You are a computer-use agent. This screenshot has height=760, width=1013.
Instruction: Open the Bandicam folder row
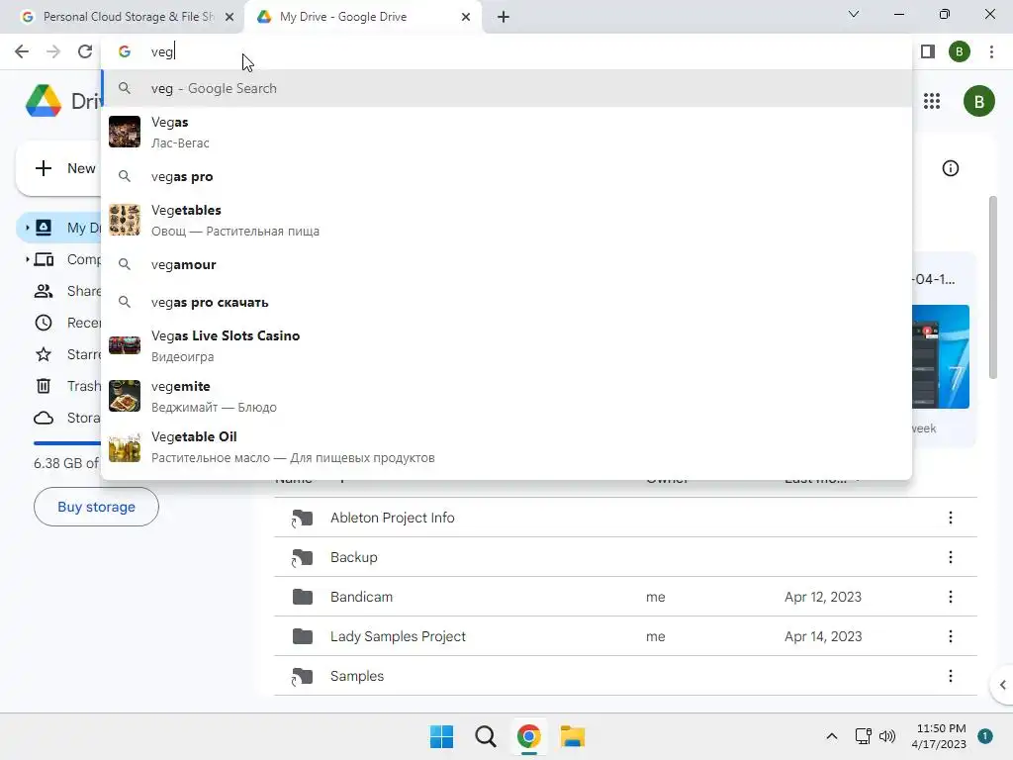click(625, 597)
